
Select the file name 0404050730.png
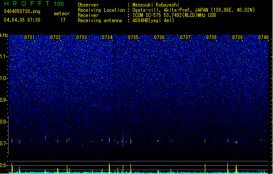22,11
